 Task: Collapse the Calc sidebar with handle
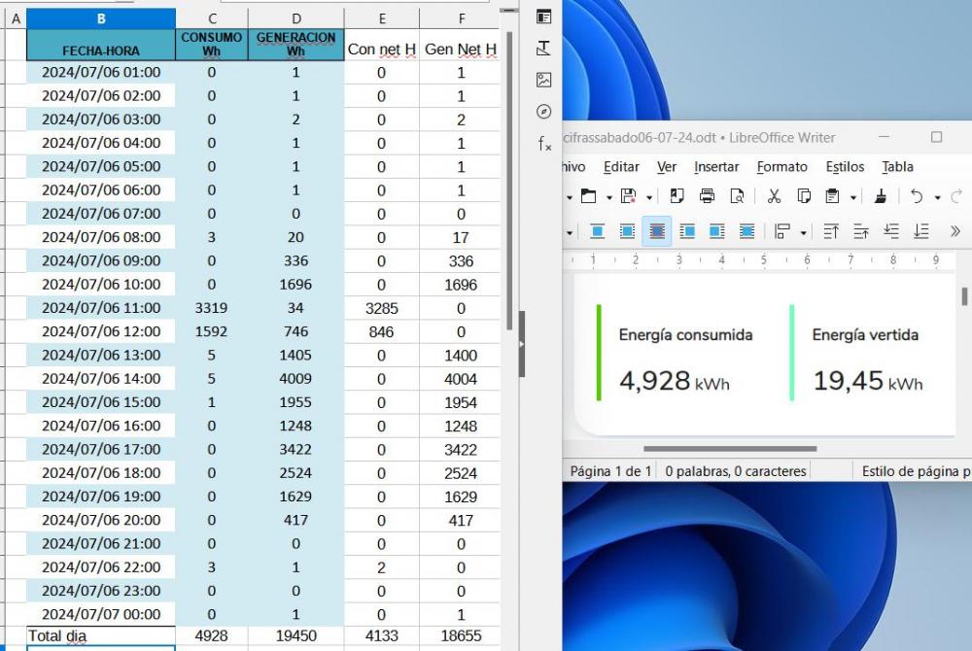point(522,344)
